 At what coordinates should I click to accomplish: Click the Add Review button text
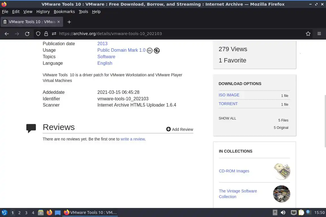coord(183,129)
